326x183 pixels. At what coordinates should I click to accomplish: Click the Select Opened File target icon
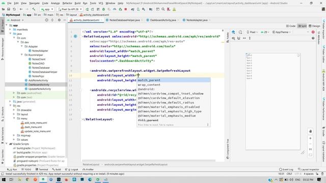coord(46,20)
